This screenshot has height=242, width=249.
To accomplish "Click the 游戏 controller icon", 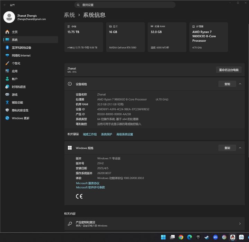I will [x=7, y=94].
